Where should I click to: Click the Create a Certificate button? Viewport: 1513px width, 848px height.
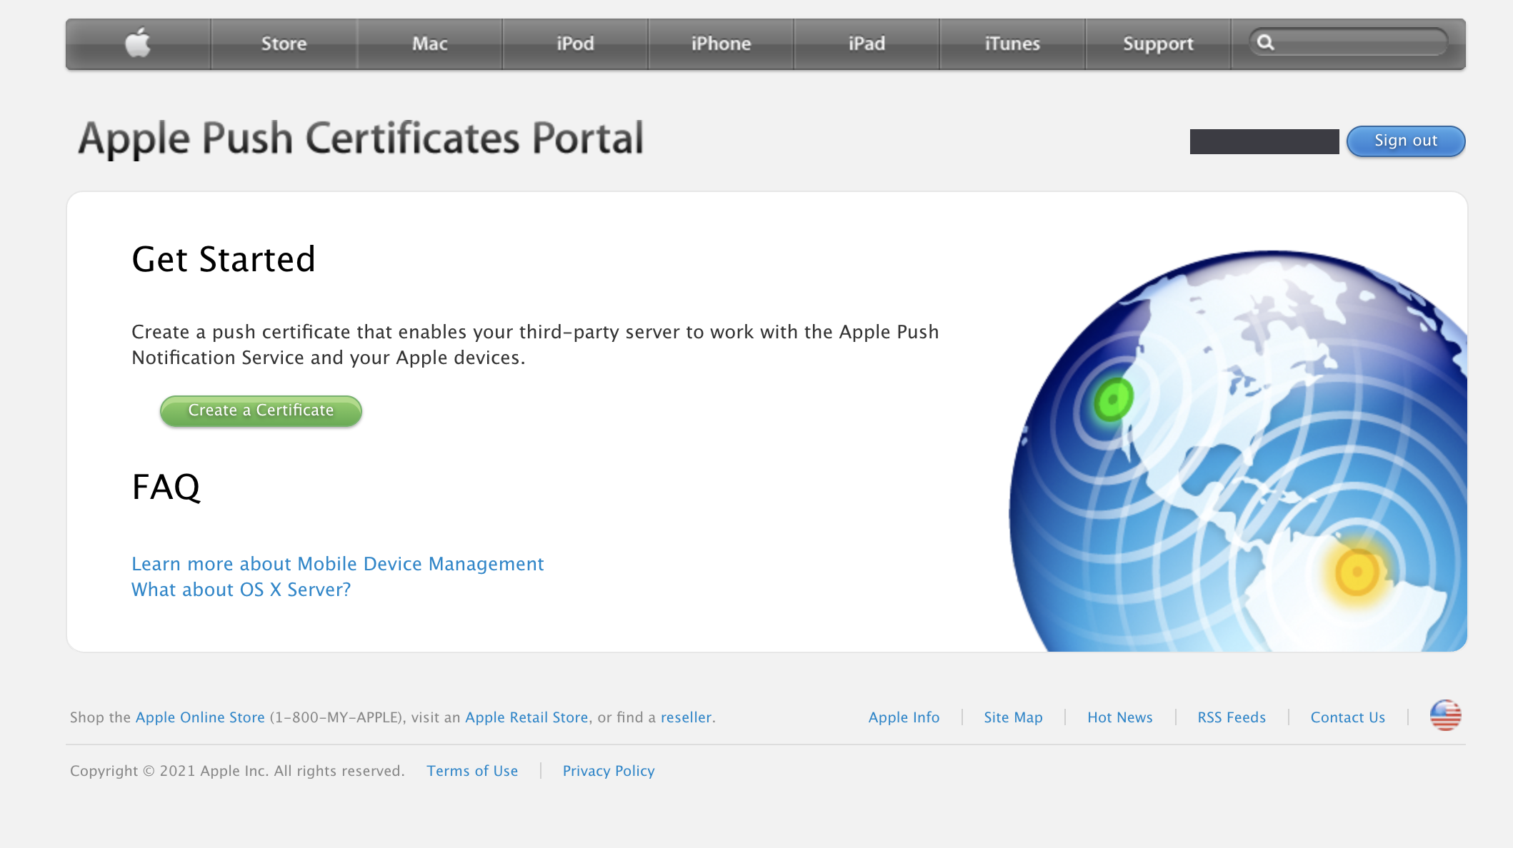[261, 411]
